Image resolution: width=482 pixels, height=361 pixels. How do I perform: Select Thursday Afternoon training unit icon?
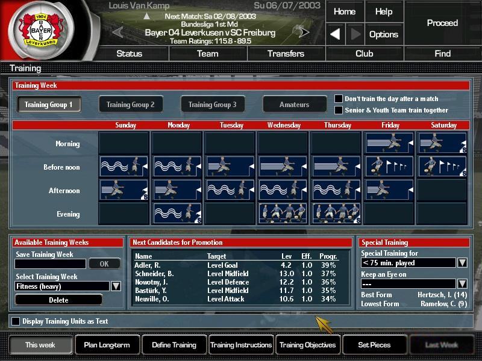pyautogui.click(x=336, y=190)
